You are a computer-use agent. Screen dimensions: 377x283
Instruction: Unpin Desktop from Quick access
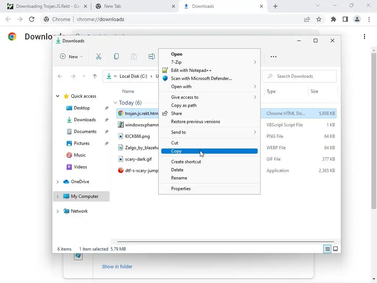[x=106, y=108]
